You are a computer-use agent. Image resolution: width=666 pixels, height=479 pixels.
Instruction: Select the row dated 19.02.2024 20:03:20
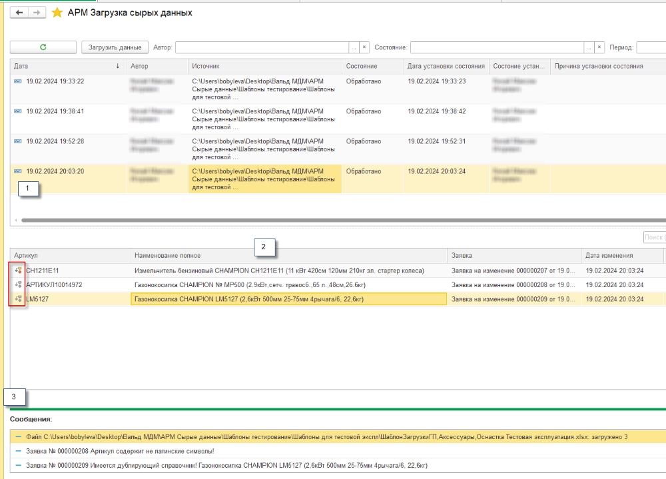tap(338, 179)
